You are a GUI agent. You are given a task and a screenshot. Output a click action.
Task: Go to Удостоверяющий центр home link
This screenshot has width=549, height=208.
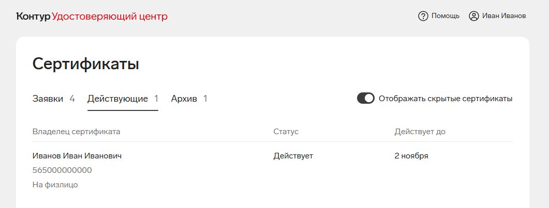pyautogui.click(x=110, y=17)
